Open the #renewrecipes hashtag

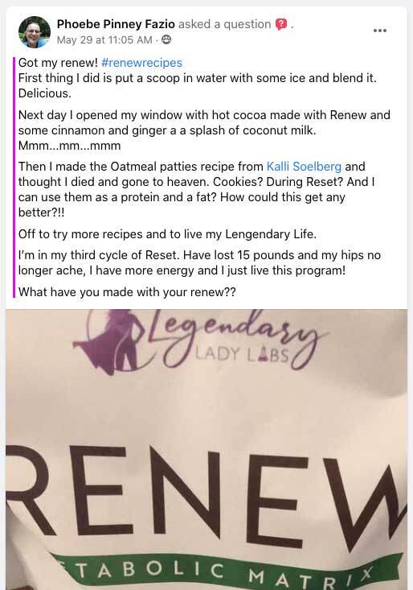pos(141,63)
